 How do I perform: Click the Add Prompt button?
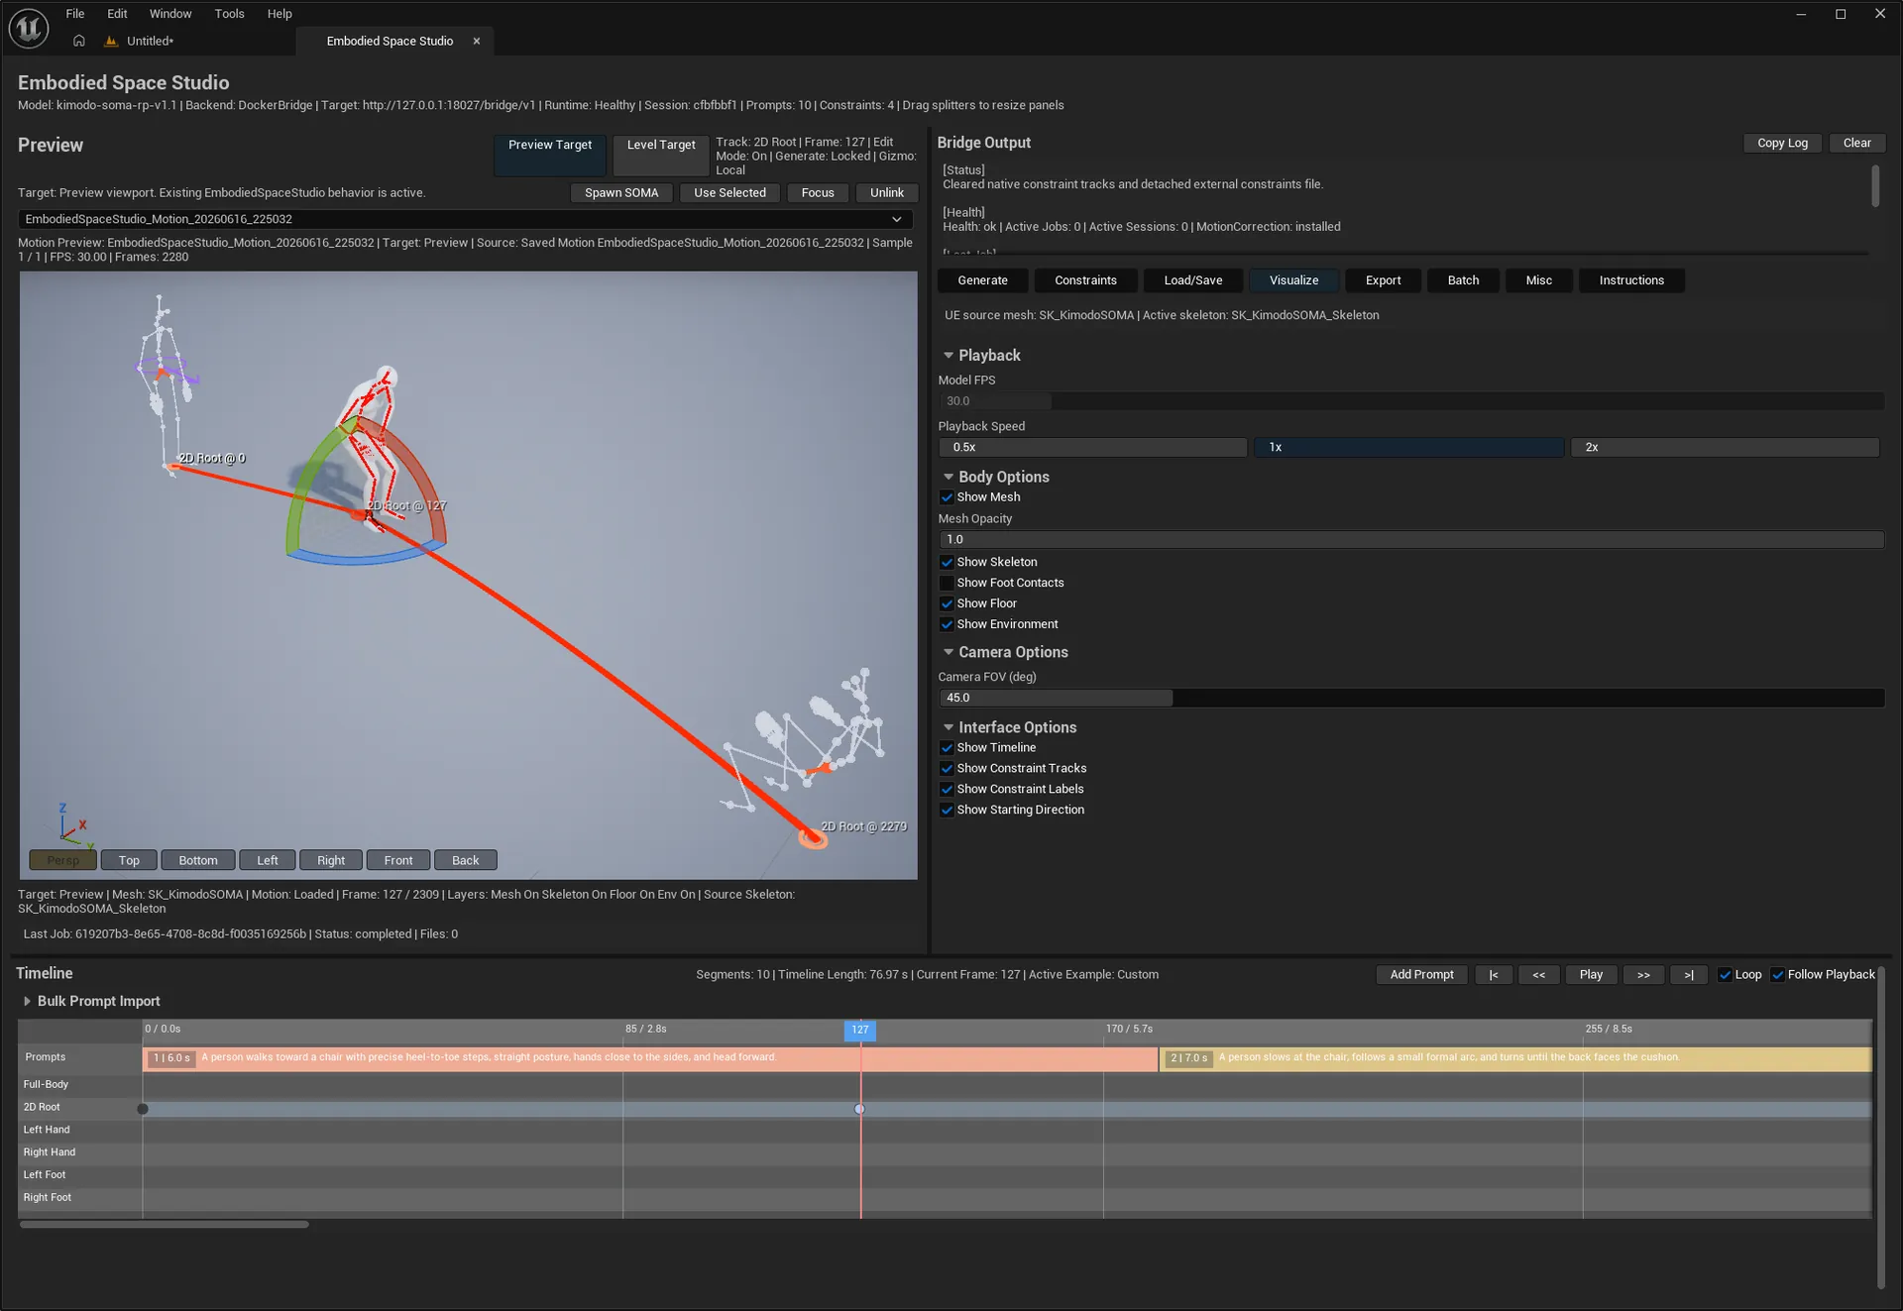click(x=1421, y=975)
